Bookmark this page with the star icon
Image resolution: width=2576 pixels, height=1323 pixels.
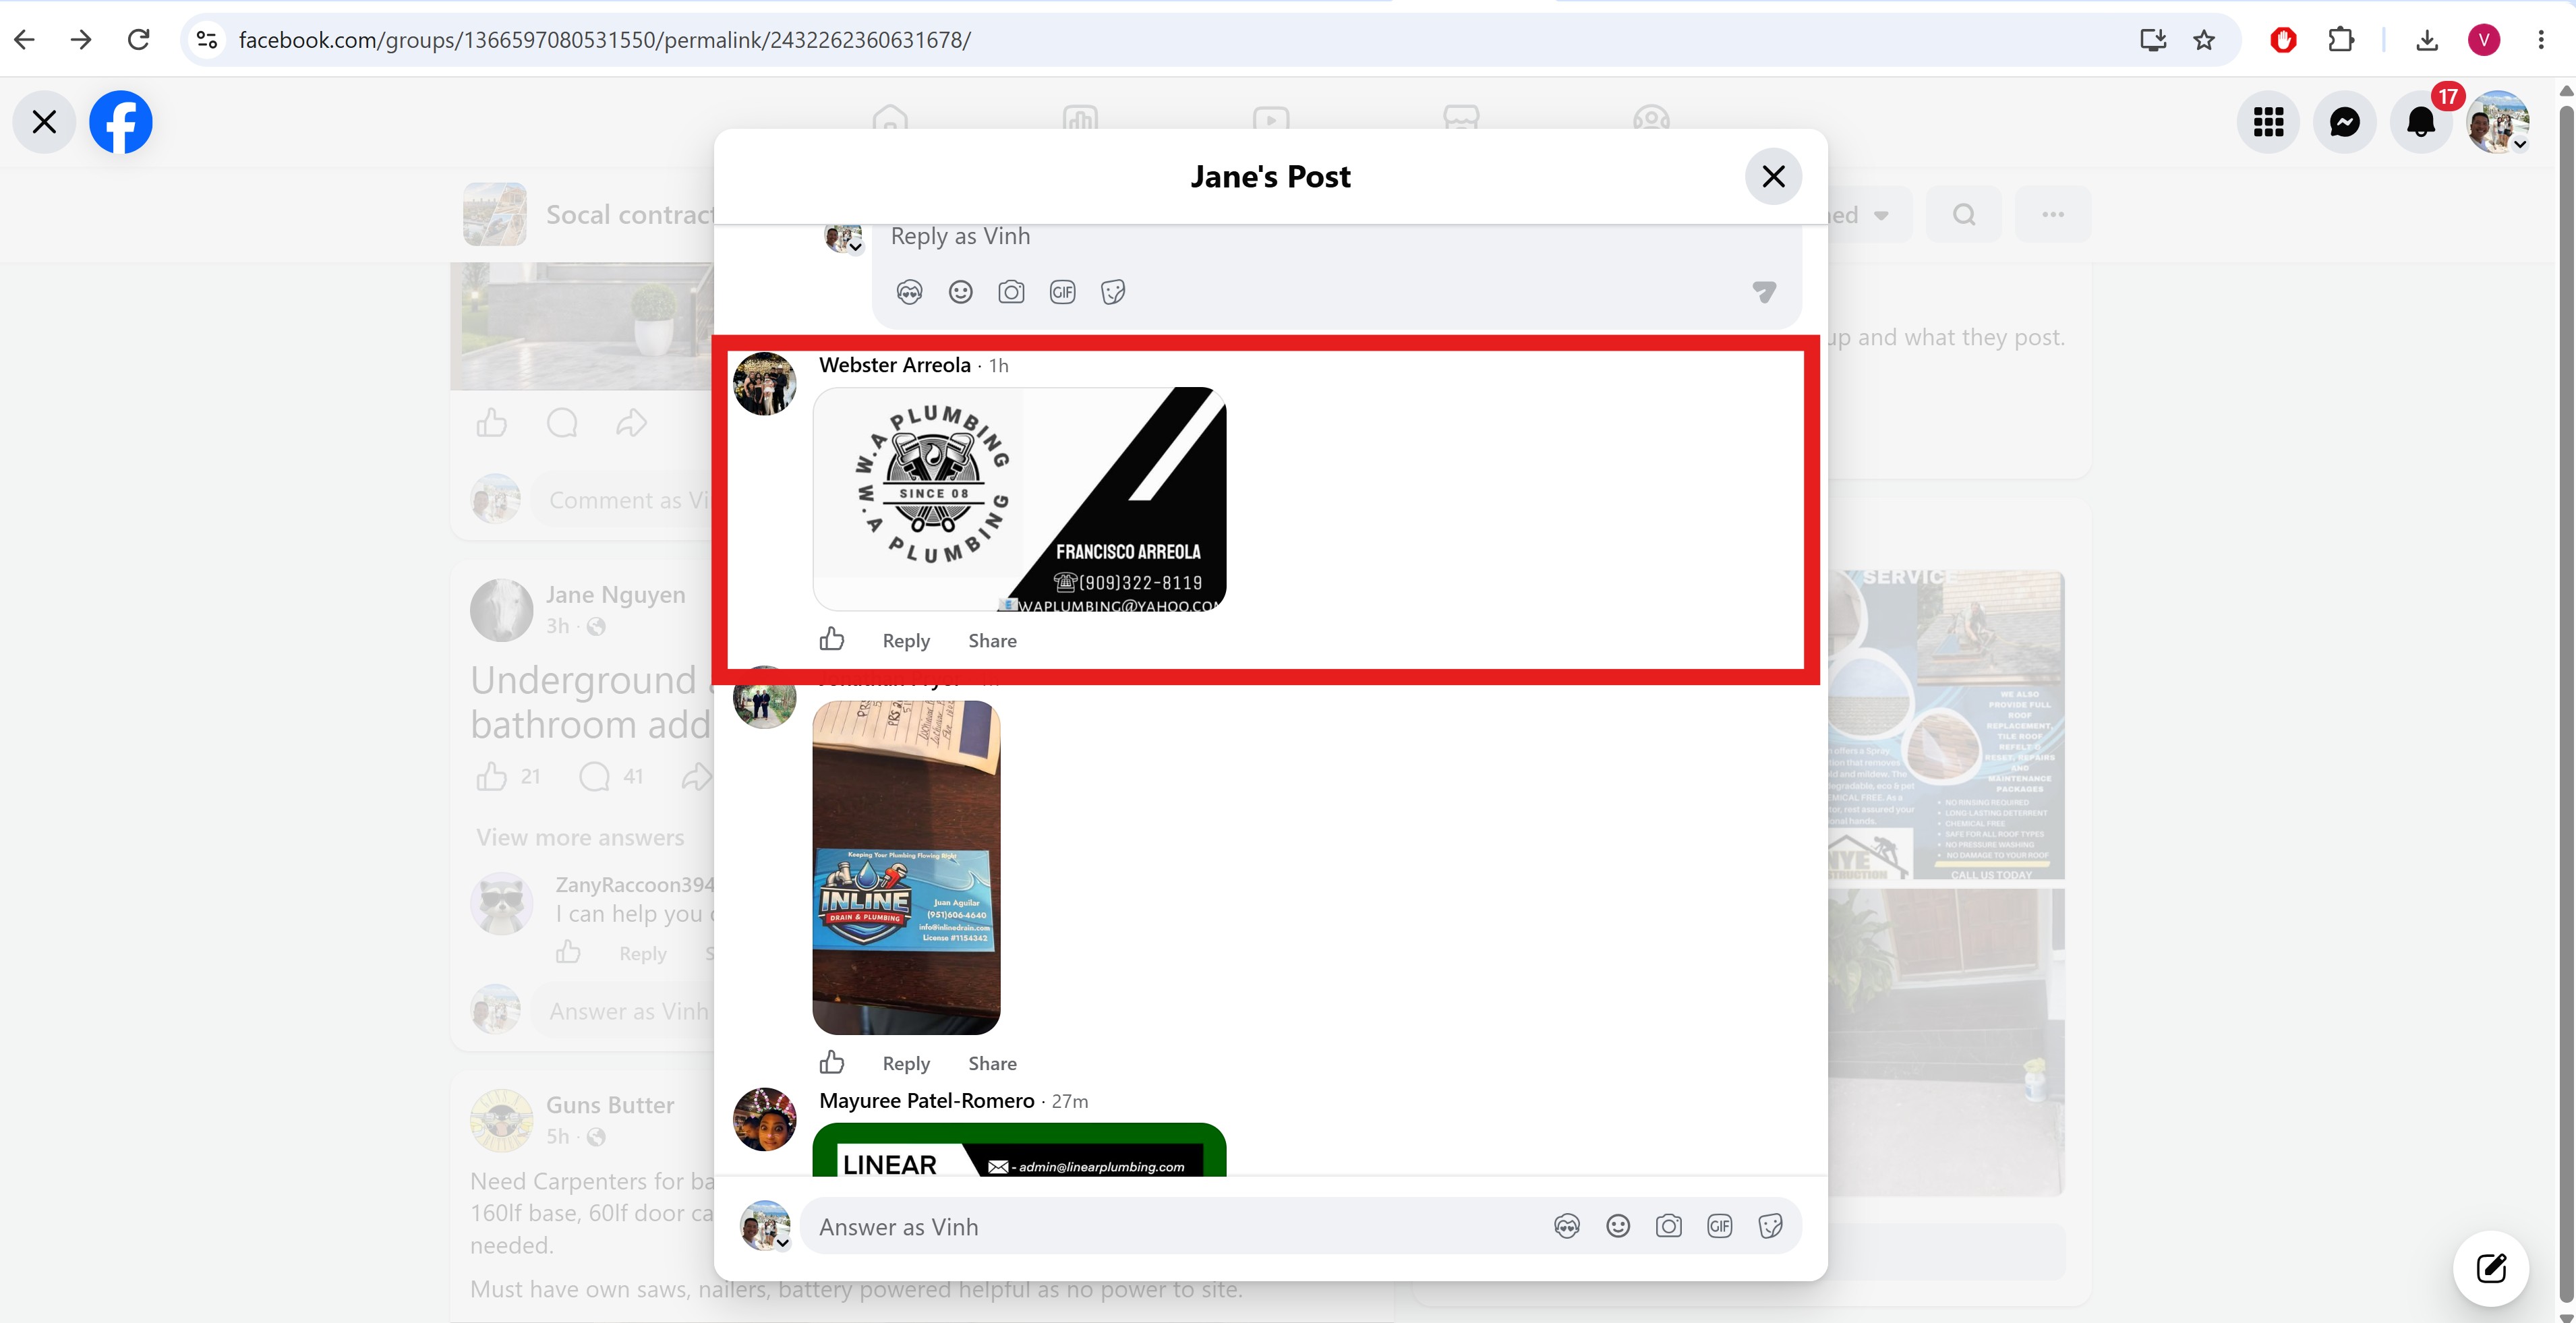2204,39
